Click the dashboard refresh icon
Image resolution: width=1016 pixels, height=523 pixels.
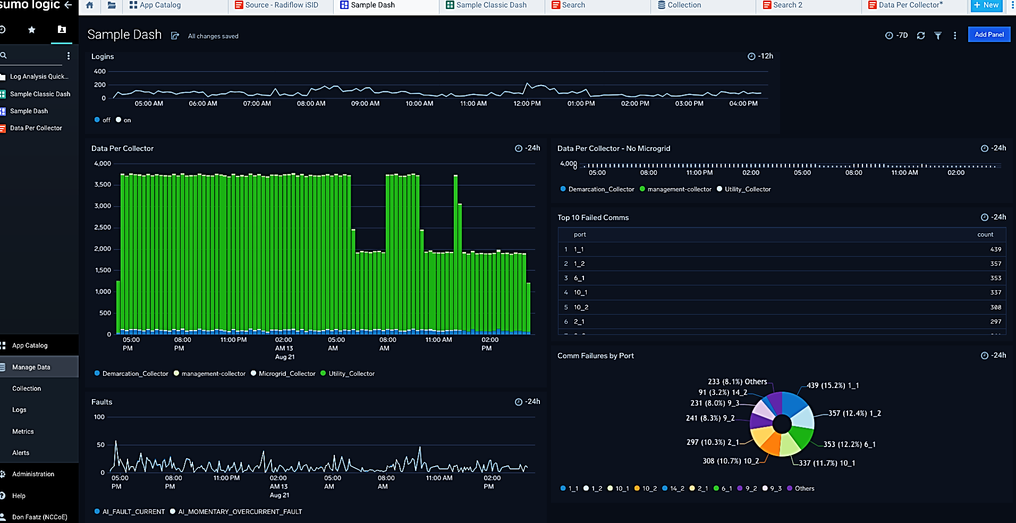[921, 36]
